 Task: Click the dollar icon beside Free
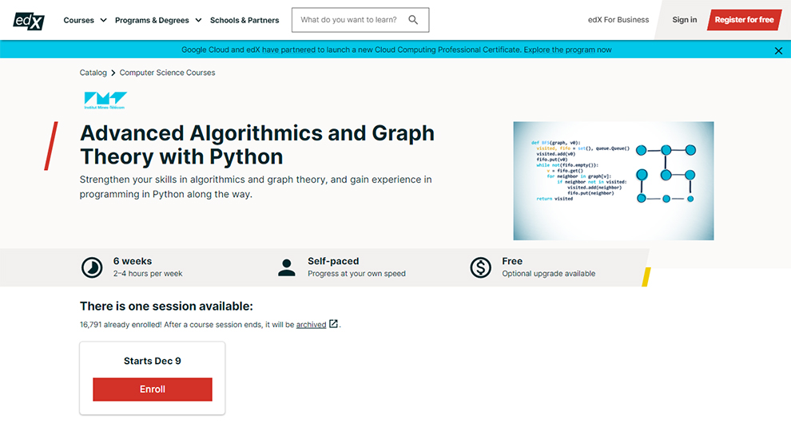(480, 267)
